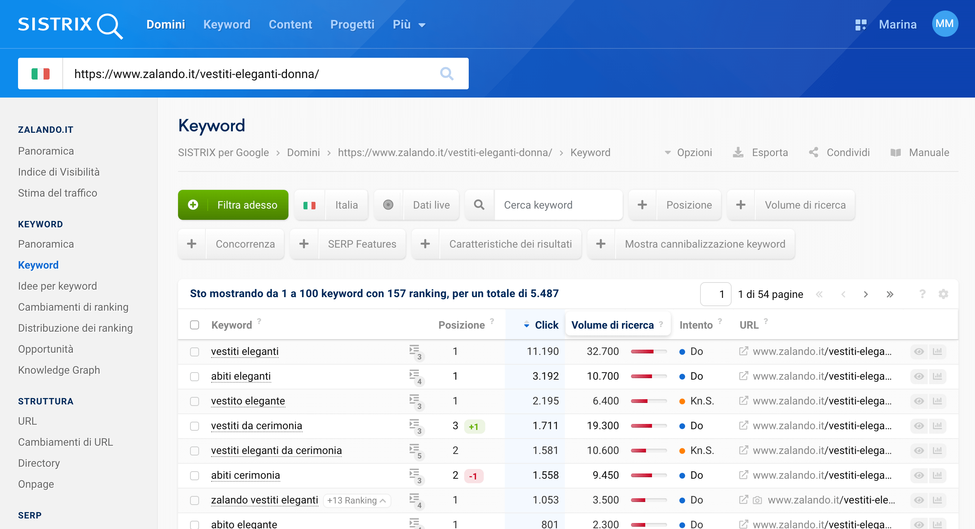Click the Filtra adesso button
Screen dimensions: 975x529
tap(233, 205)
